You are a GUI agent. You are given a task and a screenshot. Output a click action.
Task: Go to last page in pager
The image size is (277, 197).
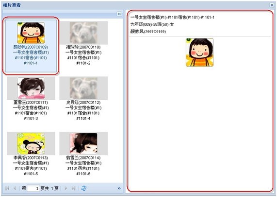pyautogui.click(x=73, y=188)
